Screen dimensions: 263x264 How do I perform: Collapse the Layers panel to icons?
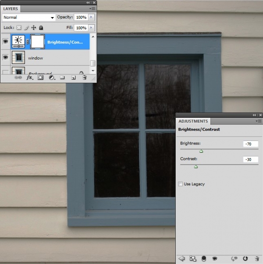[88, 3]
